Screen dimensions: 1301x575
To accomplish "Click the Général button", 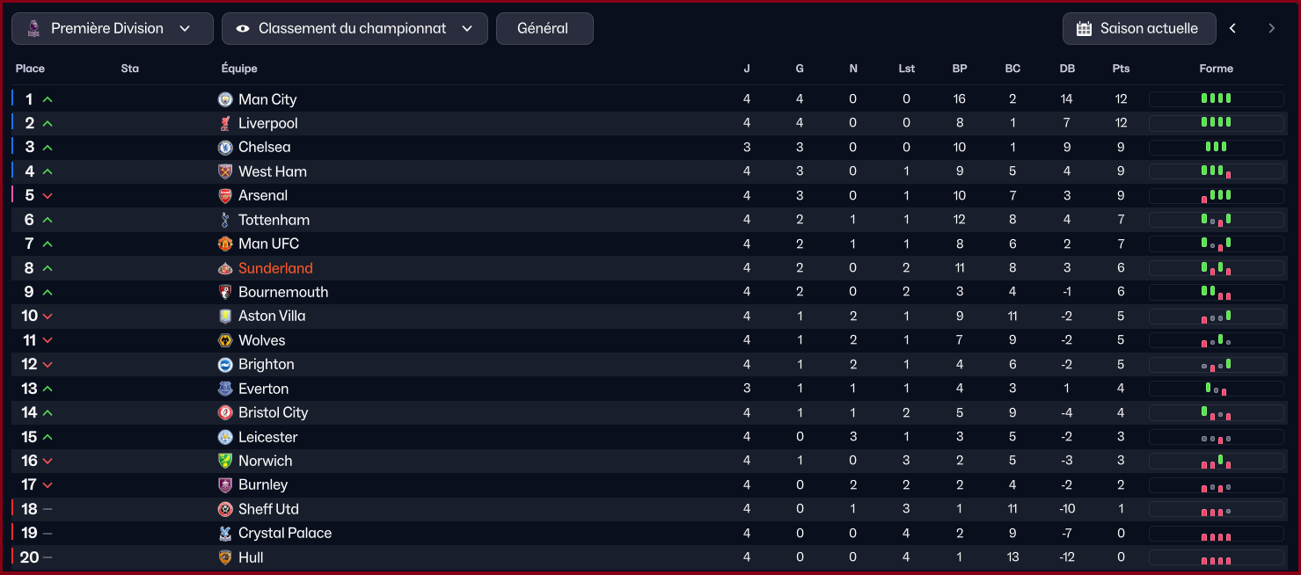I will click(x=545, y=28).
